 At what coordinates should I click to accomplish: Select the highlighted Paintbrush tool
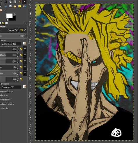tap(24, 2)
